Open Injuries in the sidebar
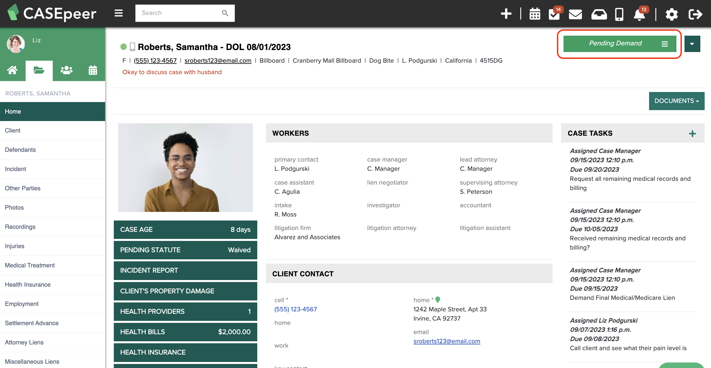Viewport: 711px width, 368px height. pyautogui.click(x=52, y=246)
